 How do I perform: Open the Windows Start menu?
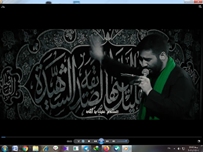pyautogui.click(x=5, y=149)
